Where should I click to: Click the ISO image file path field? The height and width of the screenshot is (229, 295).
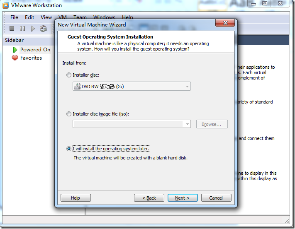(x=128, y=124)
